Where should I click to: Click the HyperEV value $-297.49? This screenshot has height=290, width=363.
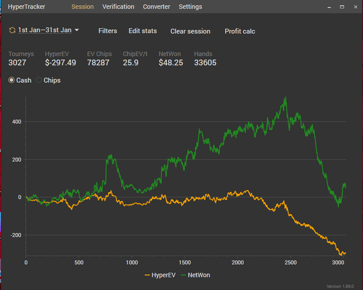coord(61,63)
